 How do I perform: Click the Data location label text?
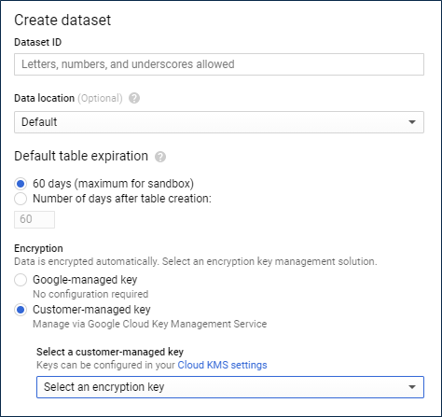[x=45, y=98]
